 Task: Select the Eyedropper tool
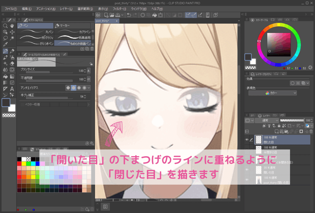(5, 44)
